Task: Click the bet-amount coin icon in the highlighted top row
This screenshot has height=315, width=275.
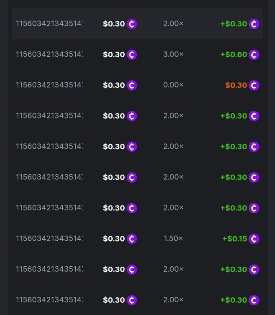Action: pyautogui.click(x=132, y=24)
